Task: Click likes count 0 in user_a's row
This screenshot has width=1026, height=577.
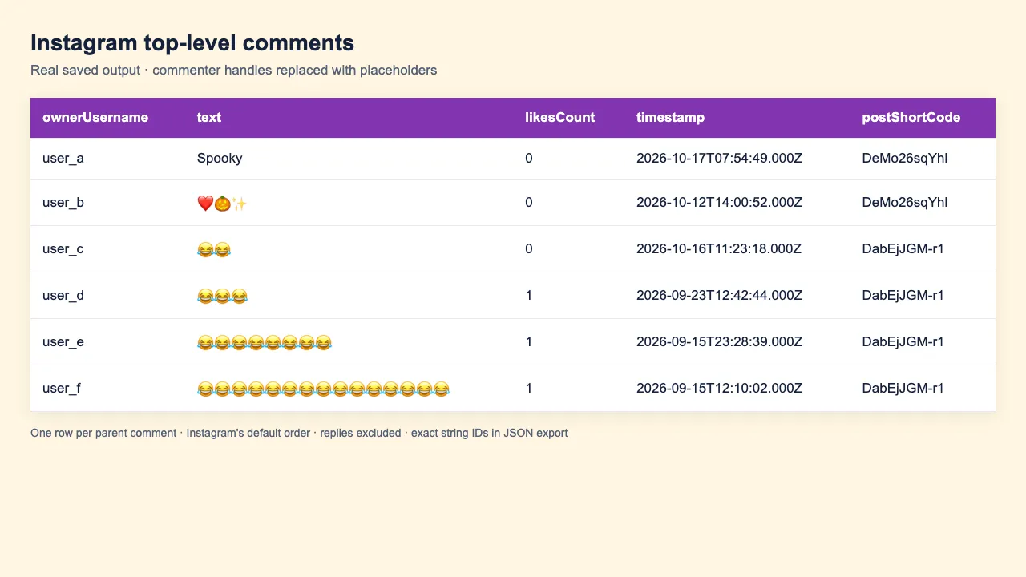Action: (529, 159)
